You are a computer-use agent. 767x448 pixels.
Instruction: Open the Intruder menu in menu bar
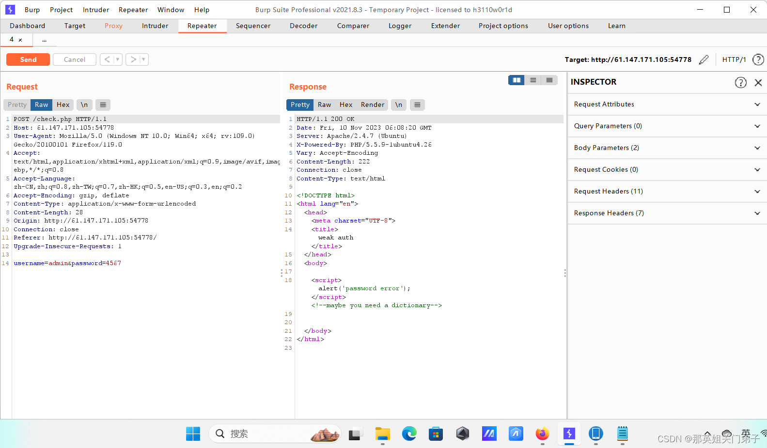click(x=96, y=10)
